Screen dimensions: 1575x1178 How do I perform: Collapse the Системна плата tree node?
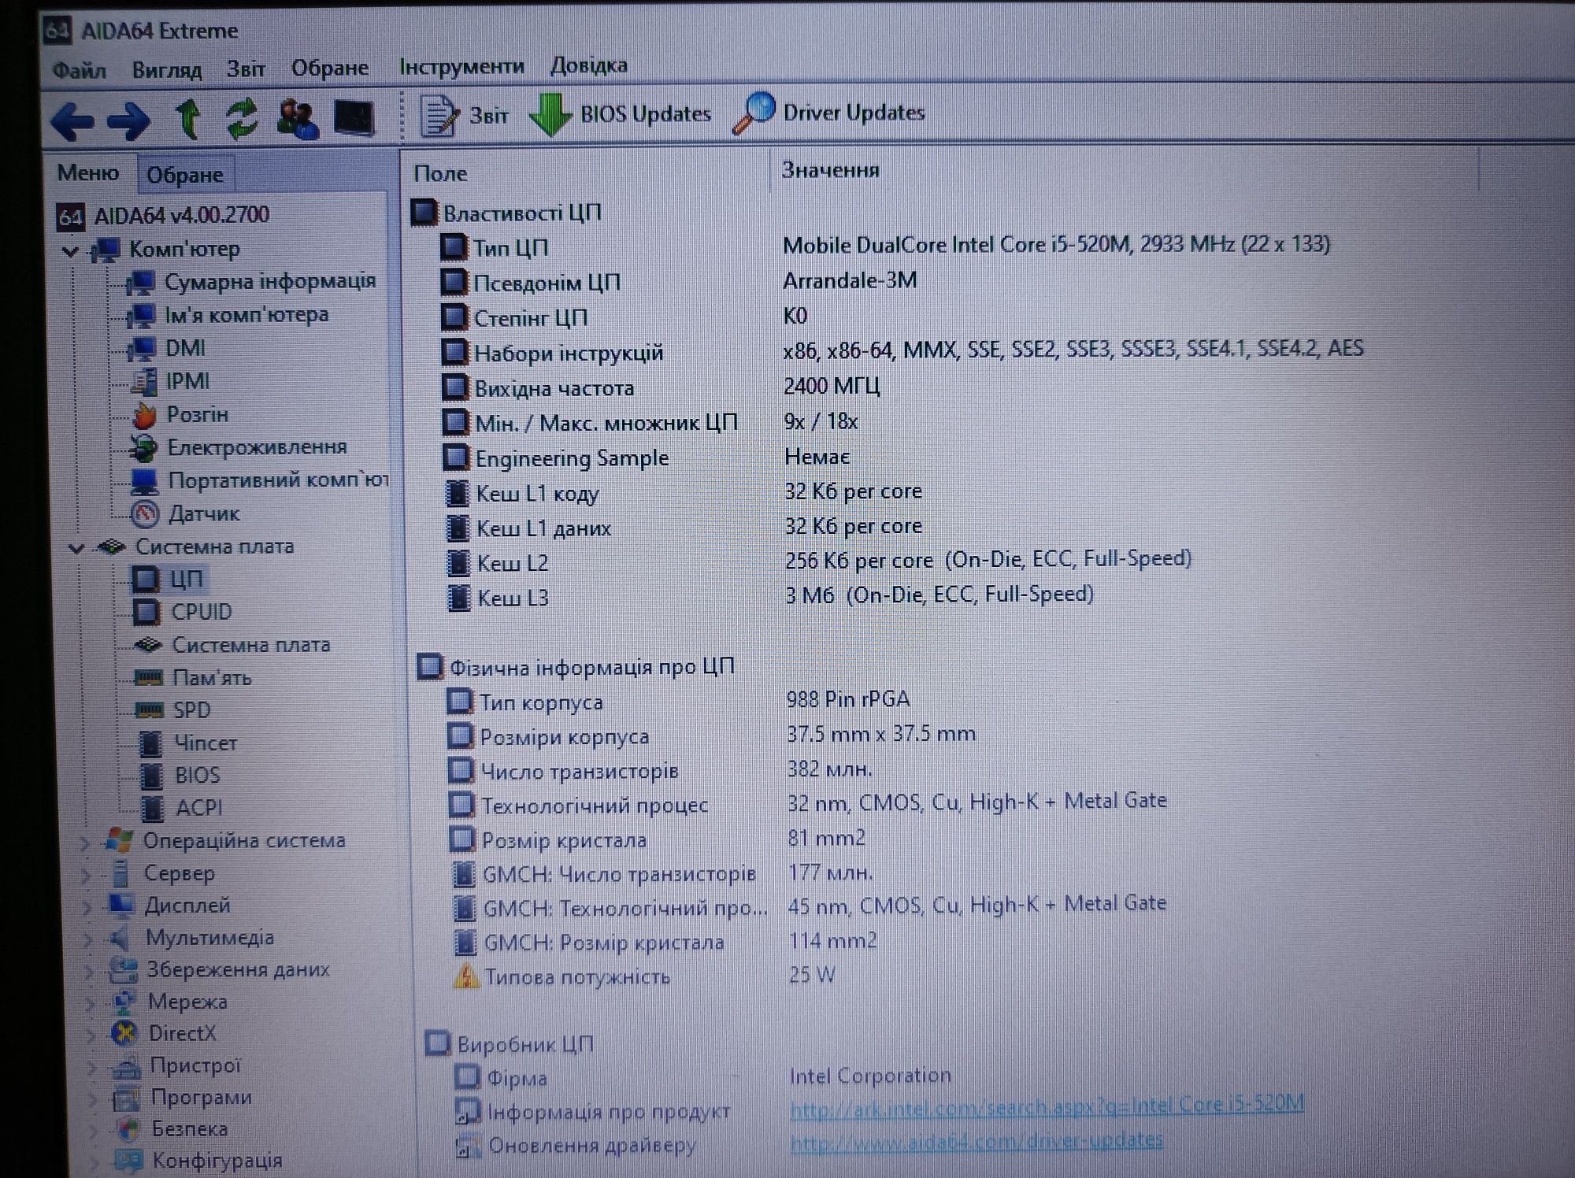(76, 549)
